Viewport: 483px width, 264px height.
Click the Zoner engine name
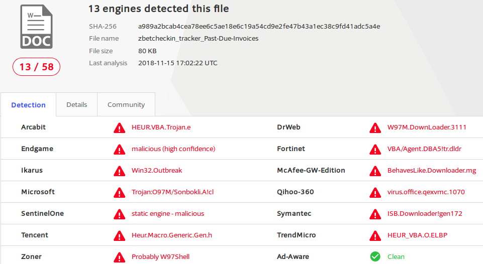click(31, 256)
